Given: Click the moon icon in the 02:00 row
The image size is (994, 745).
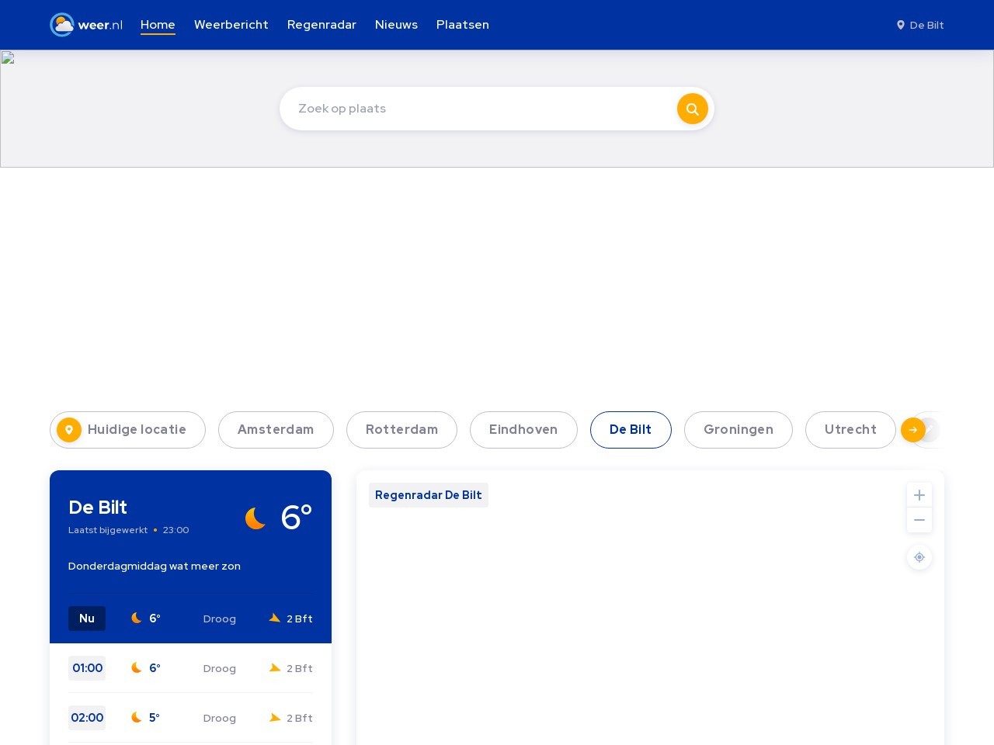Looking at the screenshot, I should point(137,718).
